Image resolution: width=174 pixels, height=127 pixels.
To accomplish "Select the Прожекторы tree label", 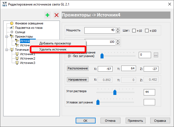I will (x=24, y=36).
